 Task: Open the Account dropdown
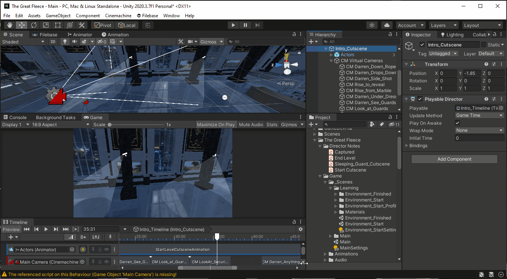pyautogui.click(x=411, y=25)
